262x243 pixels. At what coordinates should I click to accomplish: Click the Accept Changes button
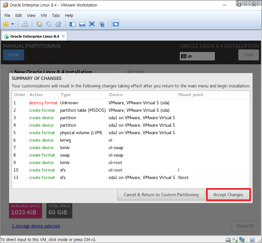228,195
